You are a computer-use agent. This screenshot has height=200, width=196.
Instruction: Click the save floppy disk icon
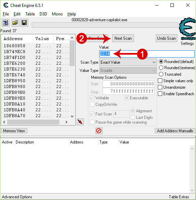[24, 23]
